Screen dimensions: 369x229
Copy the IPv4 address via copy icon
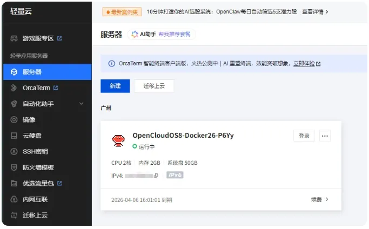pos(156,176)
